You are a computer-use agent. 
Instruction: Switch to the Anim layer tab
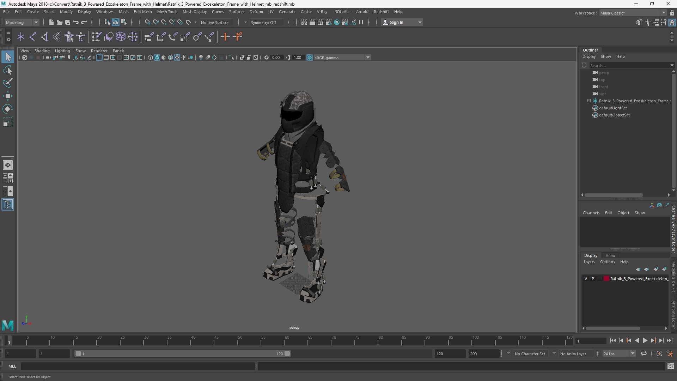click(610, 255)
